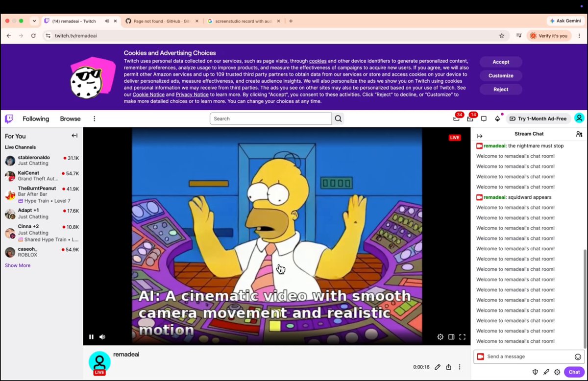Go to the Twitch home logo
The image size is (588, 381).
9,119
